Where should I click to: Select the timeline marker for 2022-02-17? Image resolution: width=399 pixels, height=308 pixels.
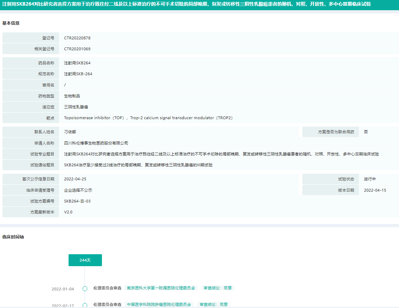pyautogui.click(x=85, y=305)
